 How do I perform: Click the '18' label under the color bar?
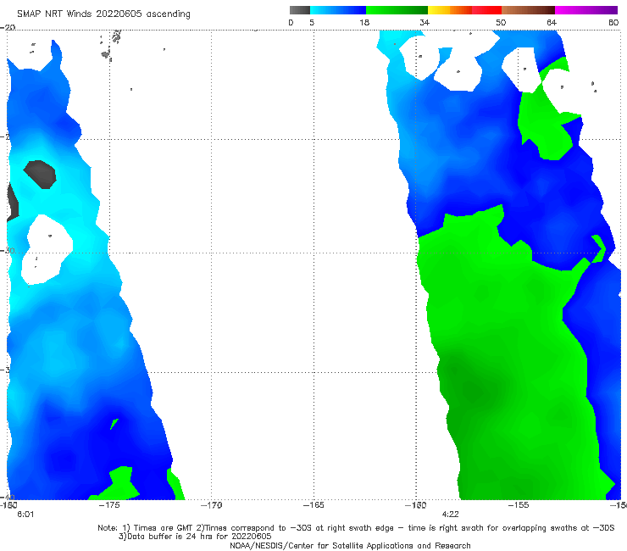click(364, 22)
